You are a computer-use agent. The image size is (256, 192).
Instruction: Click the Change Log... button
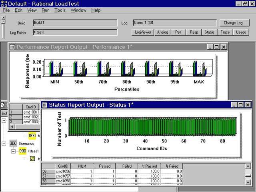pyautogui.click(x=234, y=23)
